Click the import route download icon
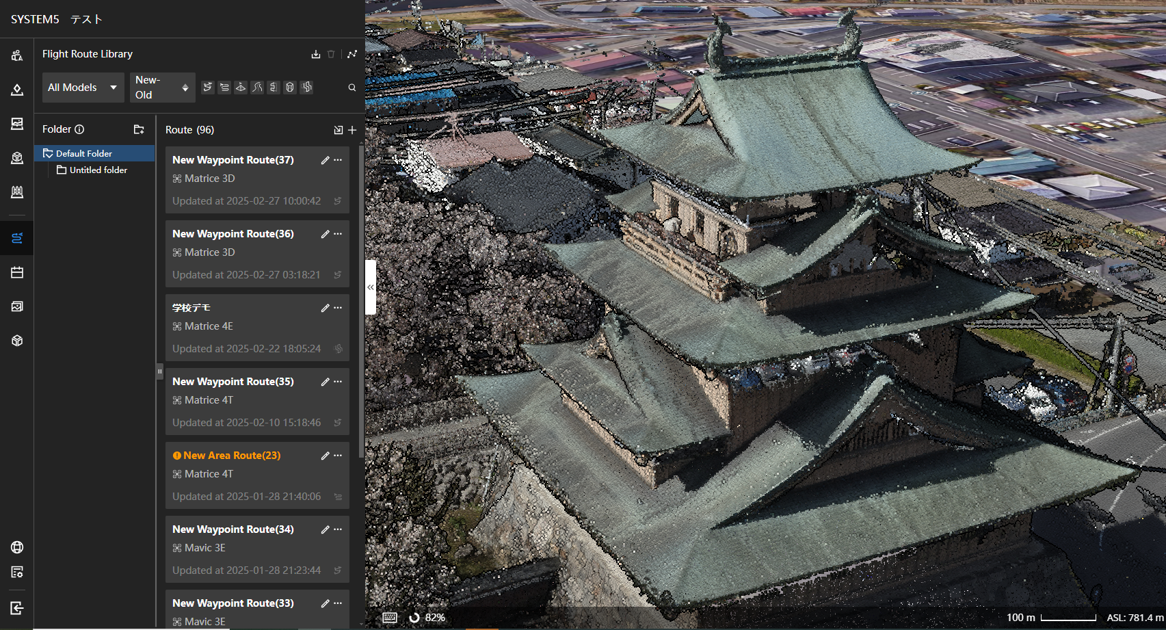The width and height of the screenshot is (1166, 630). [x=315, y=54]
